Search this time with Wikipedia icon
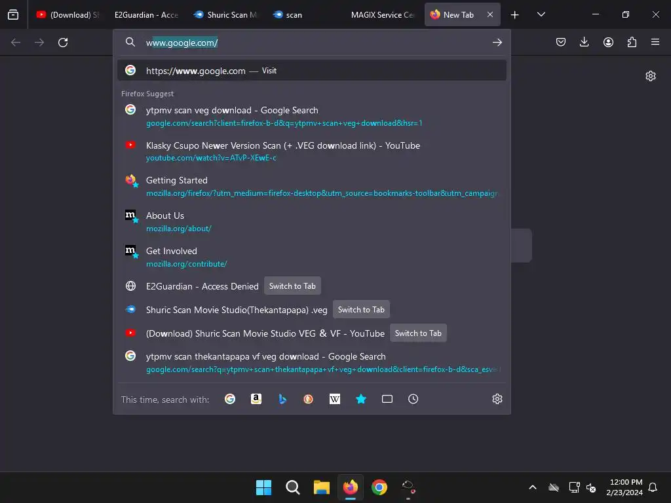671x503 pixels. 335,399
